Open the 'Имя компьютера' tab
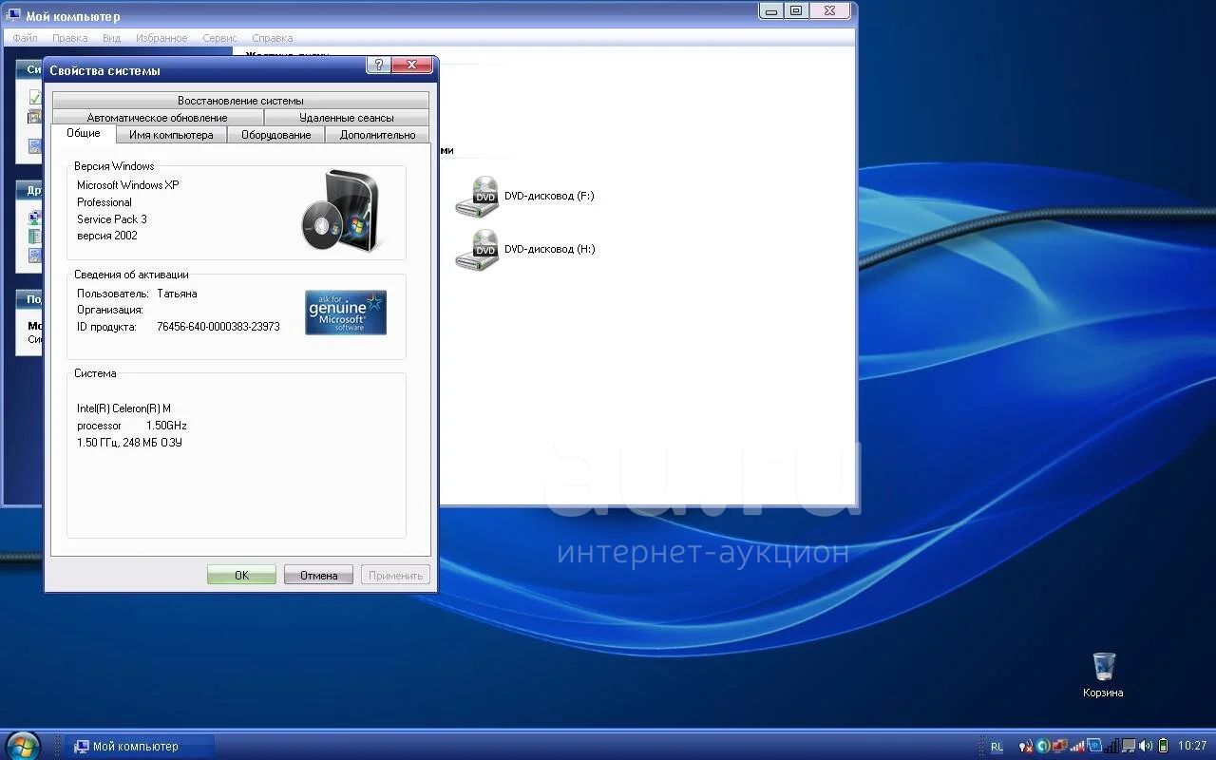The width and height of the screenshot is (1216, 760). [x=171, y=135]
